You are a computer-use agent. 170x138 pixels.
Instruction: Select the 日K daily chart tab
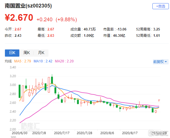coord(12,53)
